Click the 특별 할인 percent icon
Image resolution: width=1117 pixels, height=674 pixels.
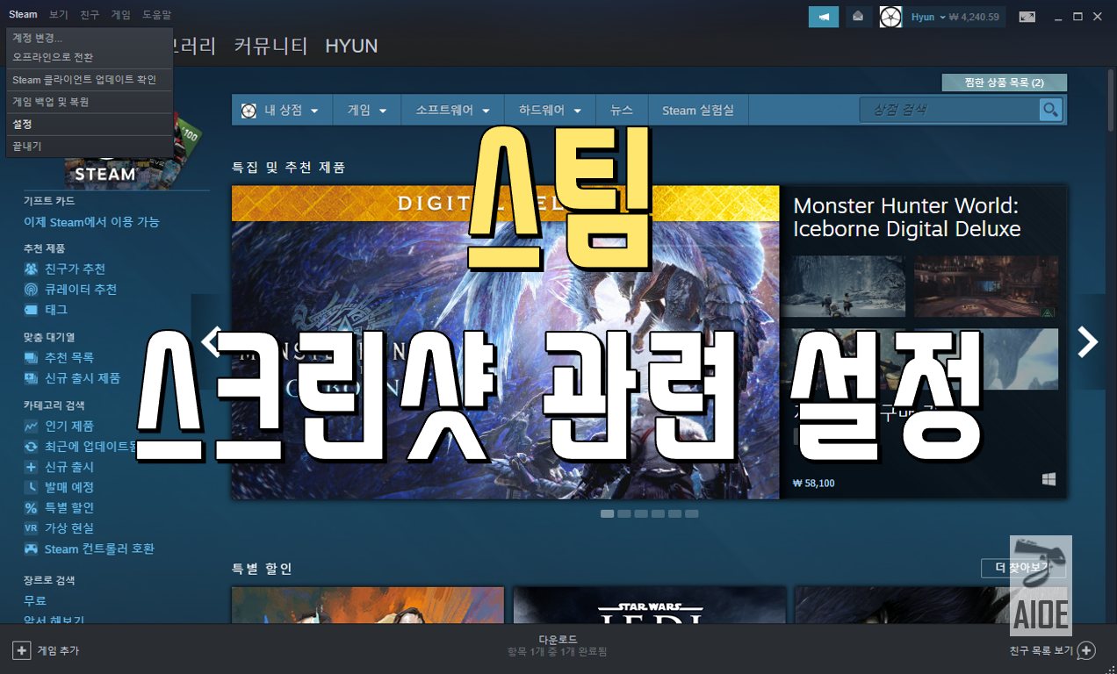tap(31, 508)
